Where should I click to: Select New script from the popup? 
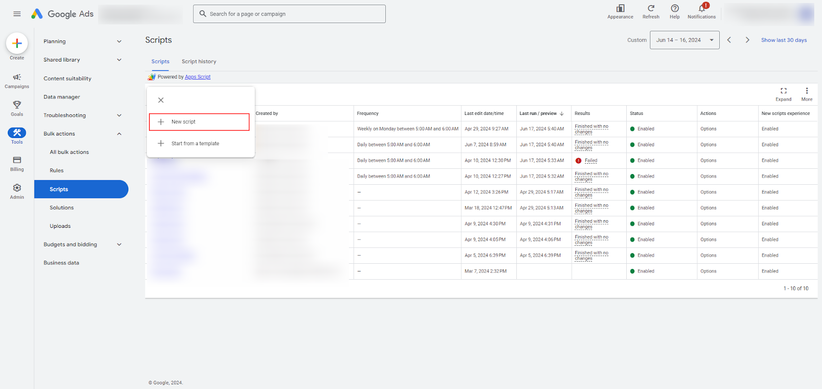199,122
